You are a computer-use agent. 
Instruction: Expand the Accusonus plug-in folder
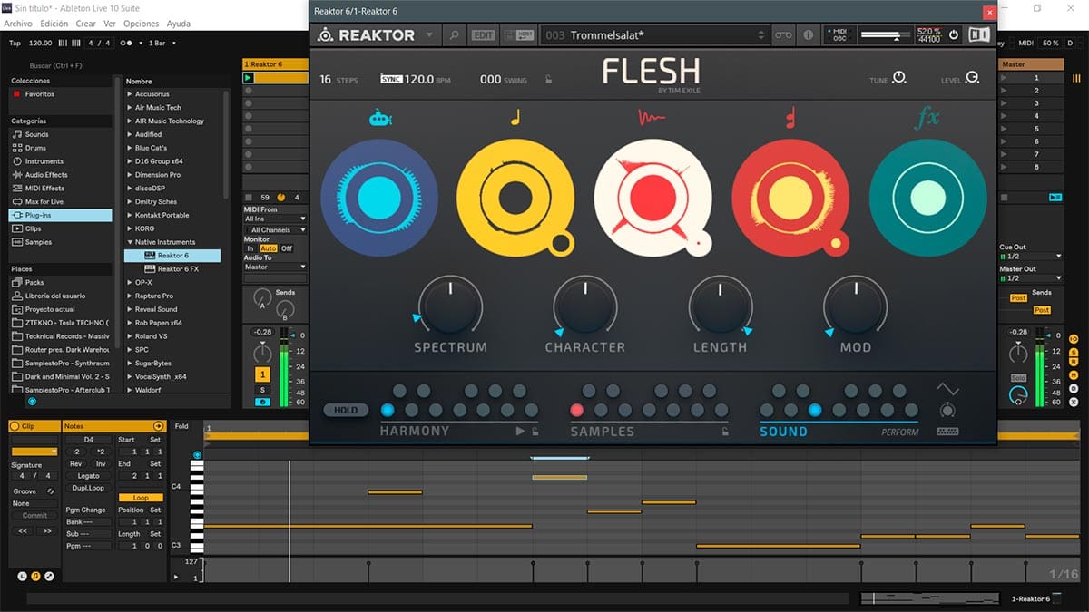(130, 94)
